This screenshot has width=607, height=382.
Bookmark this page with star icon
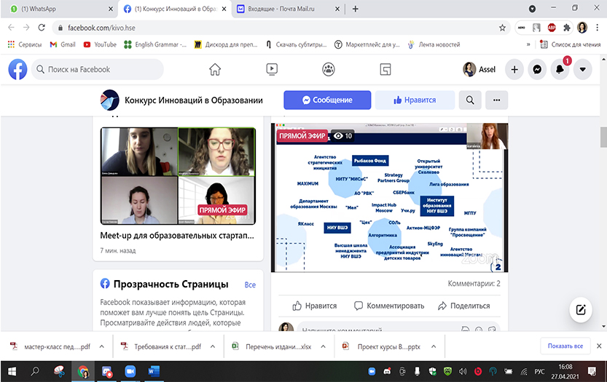pyautogui.click(x=502, y=28)
